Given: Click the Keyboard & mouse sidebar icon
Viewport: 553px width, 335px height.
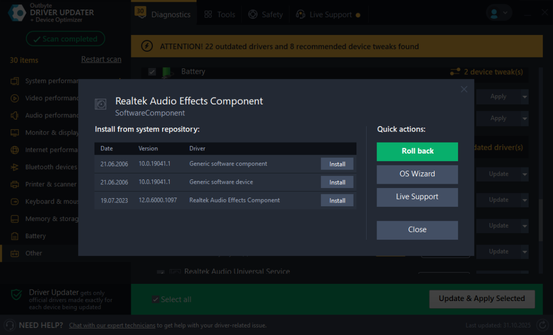Looking at the screenshot, I should [x=15, y=202].
